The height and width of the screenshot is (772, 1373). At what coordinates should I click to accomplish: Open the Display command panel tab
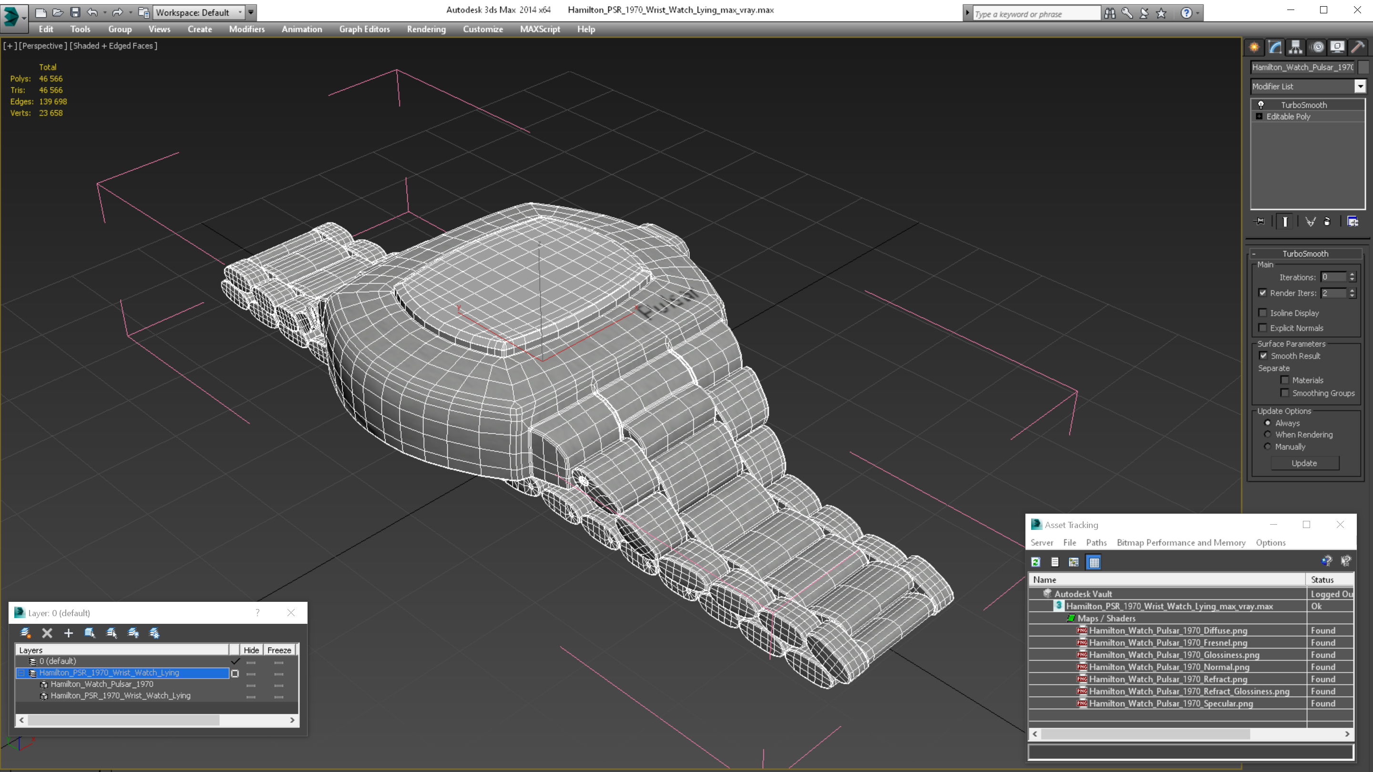1337,47
